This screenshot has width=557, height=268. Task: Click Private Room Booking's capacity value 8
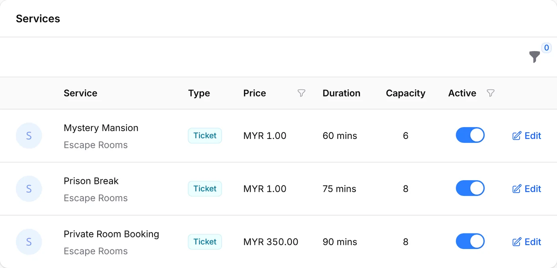[405, 242]
